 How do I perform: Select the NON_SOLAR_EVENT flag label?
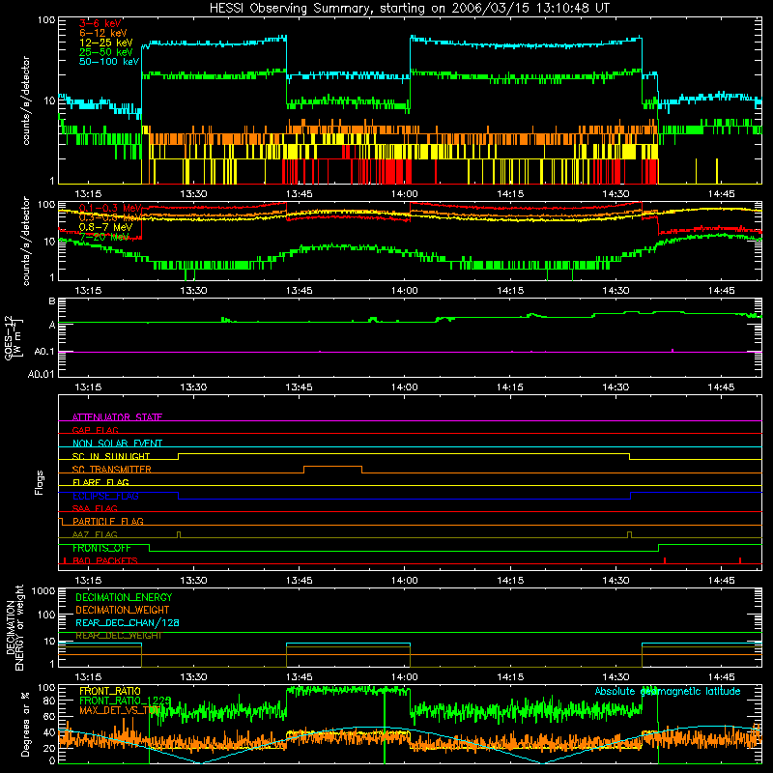pos(117,444)
